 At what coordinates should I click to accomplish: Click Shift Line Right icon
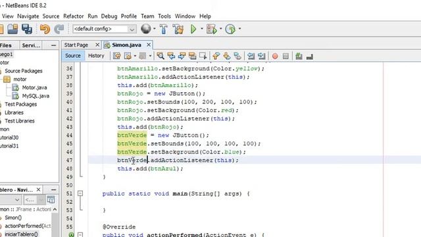point(262,56)
